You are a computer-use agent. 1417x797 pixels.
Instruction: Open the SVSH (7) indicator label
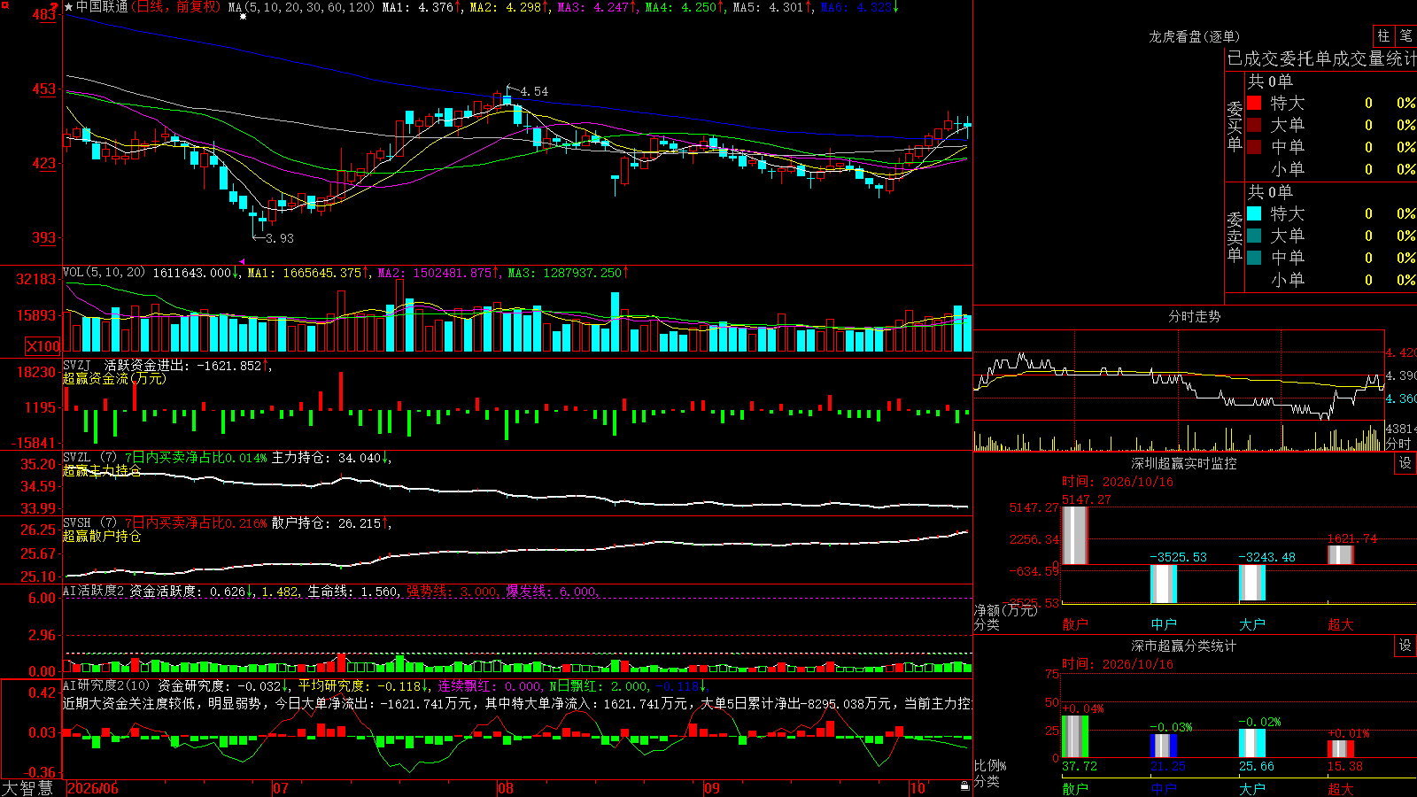point(90,523)
